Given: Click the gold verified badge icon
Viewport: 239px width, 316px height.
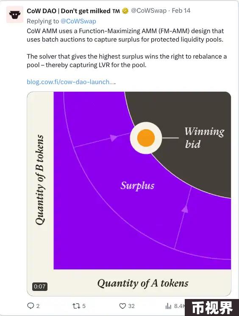Looking at the screenshot, I should tap(125, 11).
